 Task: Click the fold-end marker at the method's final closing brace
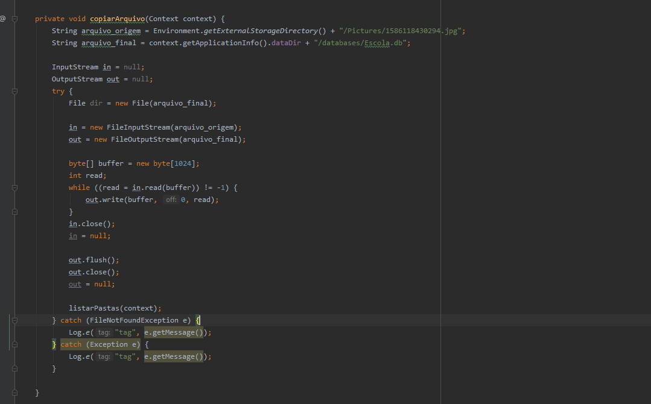pyautogui.click(x=14, y=393)
